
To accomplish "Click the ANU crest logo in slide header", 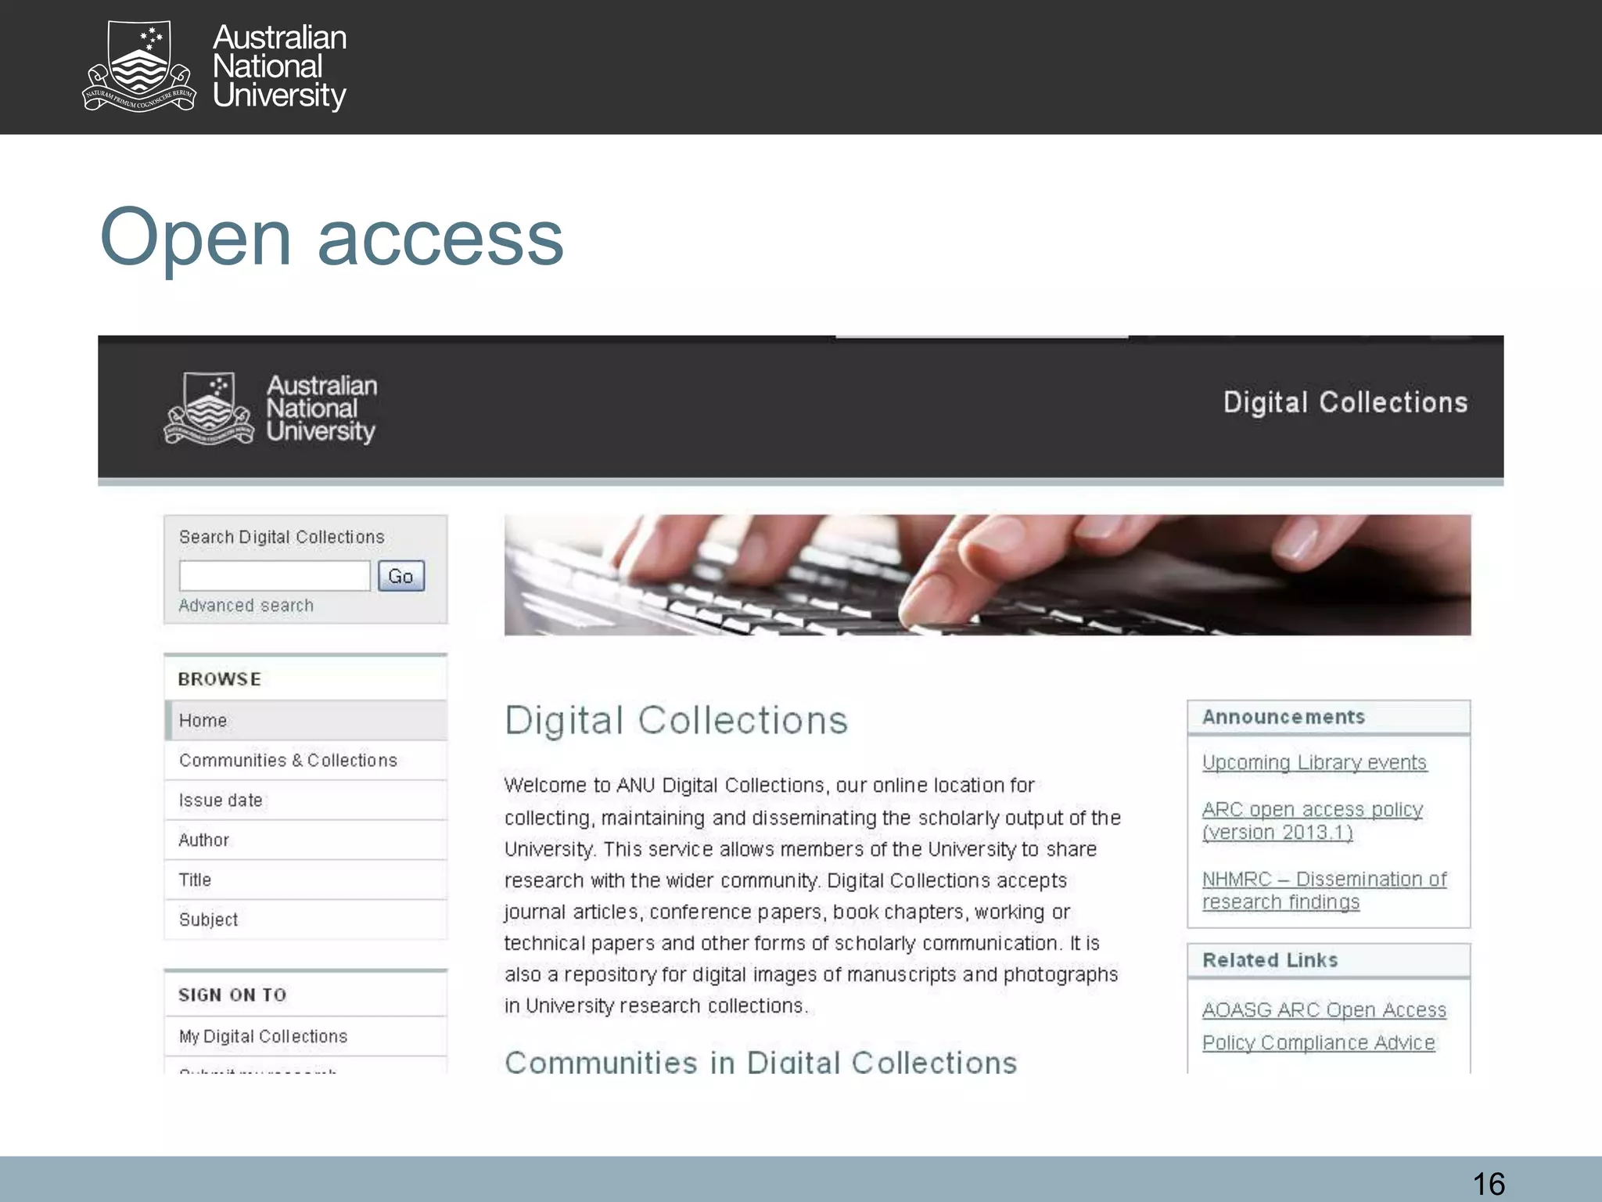I will tap(140, 67).
